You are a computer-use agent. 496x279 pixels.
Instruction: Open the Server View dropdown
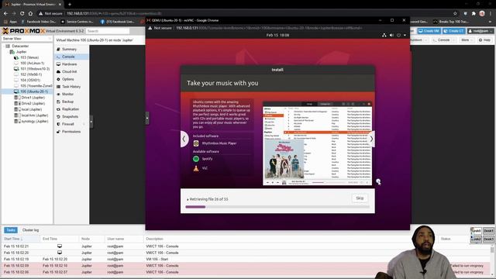tap(27, 39)
